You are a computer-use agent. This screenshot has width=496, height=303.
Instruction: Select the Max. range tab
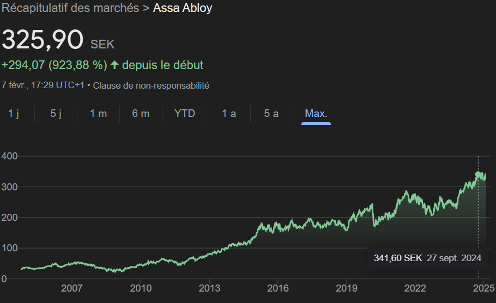pos(316,114)
